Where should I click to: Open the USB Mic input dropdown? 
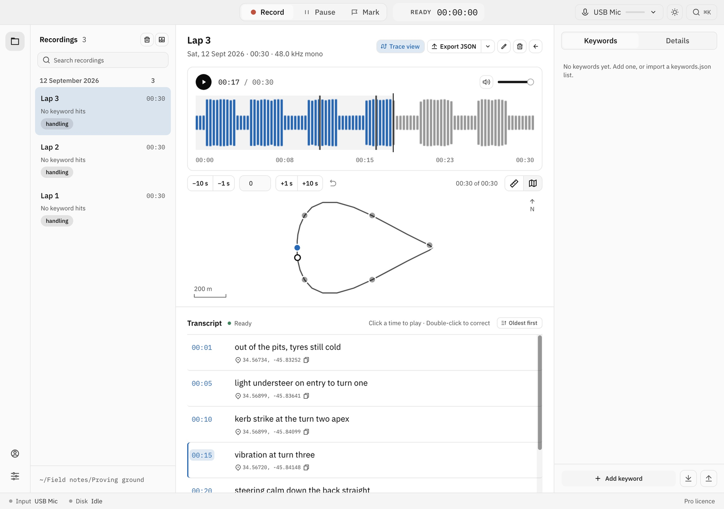pos(619,12)
